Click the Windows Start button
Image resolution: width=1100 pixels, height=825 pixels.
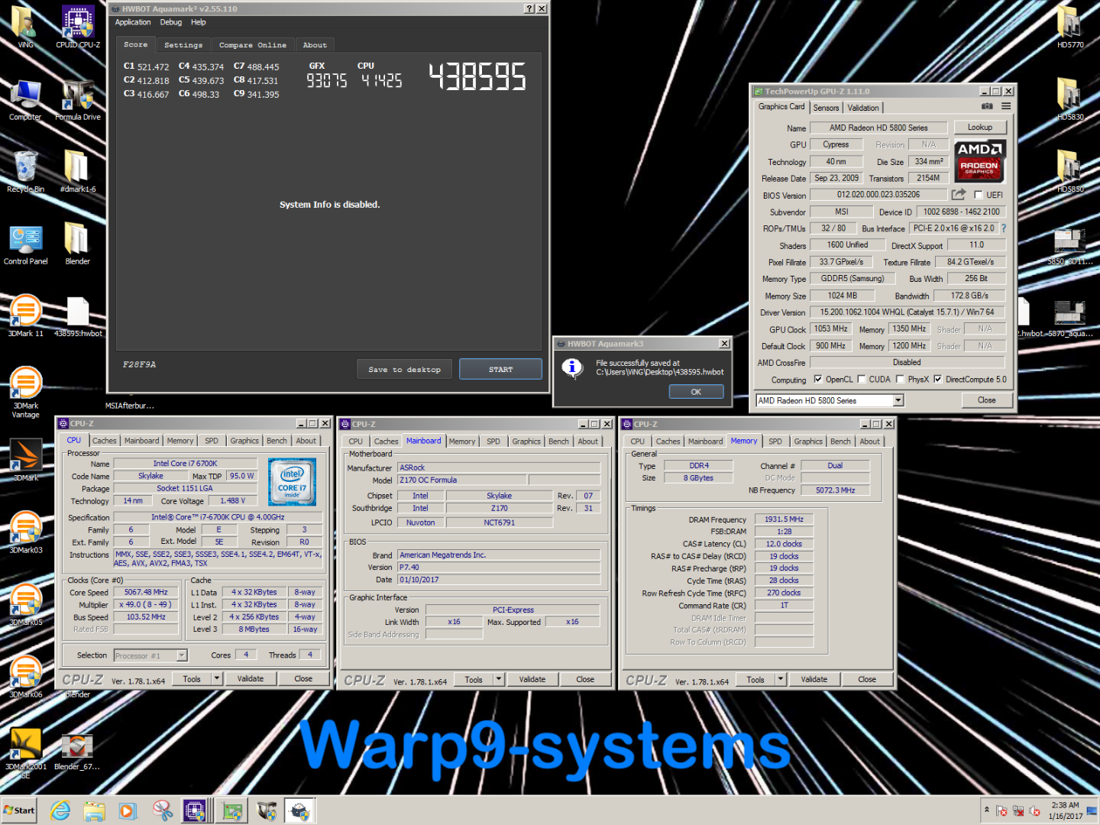click(x=20, y=810)
